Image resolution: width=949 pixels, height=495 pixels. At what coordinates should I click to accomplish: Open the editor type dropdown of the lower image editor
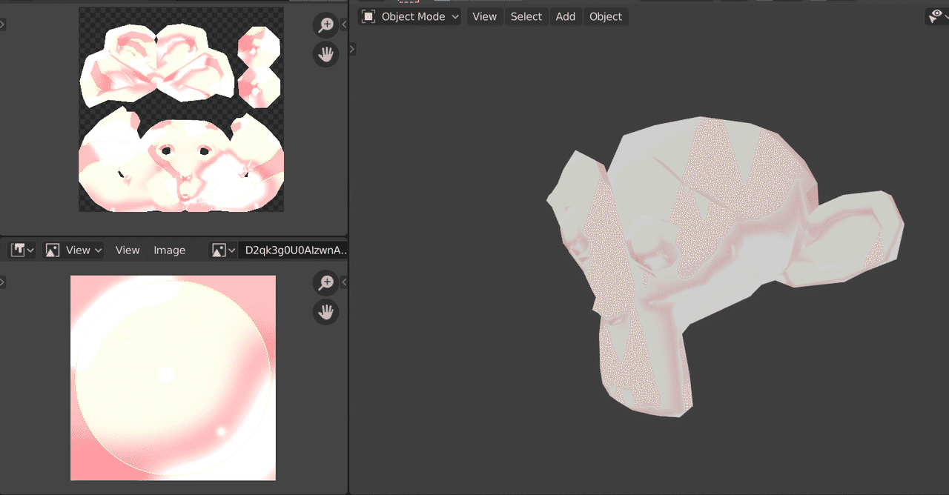22,250
